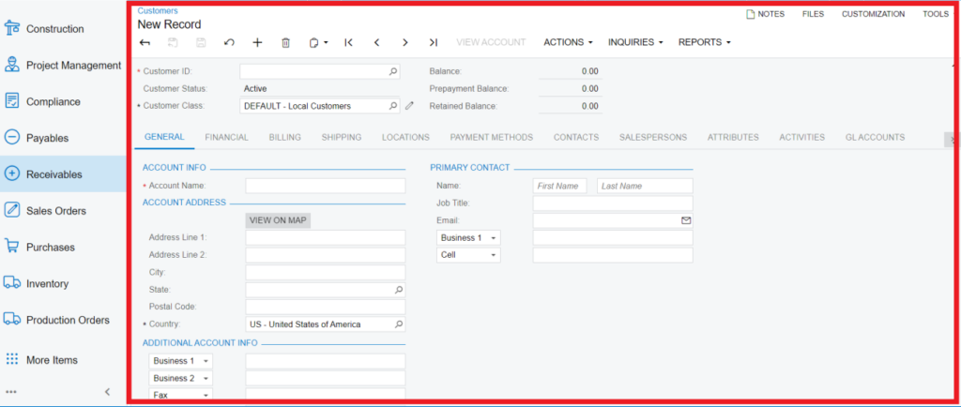Follow the Customers breadcrumb link
961x407 pixels.
point(157,10)
